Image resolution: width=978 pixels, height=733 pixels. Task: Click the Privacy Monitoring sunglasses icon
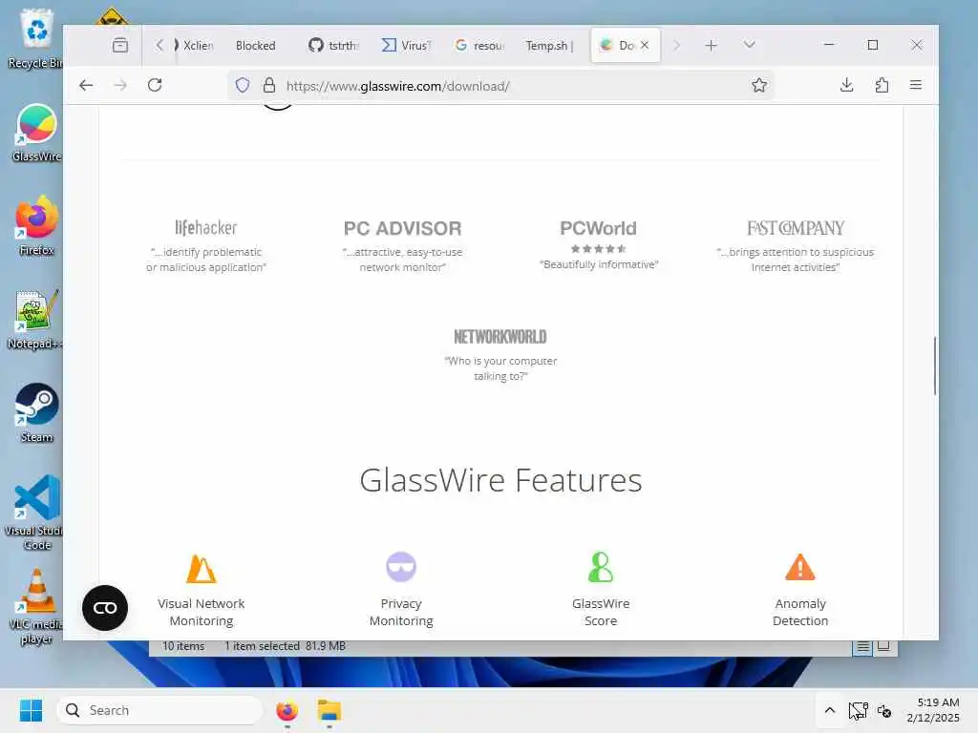point(401,567)
